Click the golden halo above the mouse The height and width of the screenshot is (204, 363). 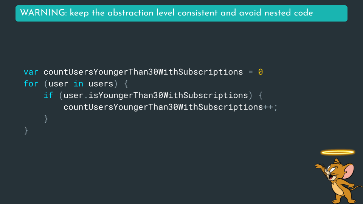pos(338,152)
